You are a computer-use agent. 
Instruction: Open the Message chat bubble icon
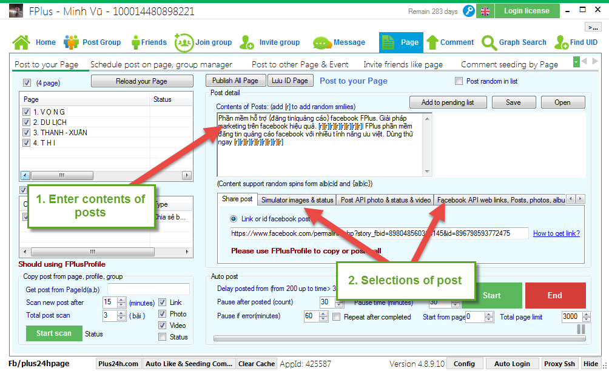click(x=322, y=42)
